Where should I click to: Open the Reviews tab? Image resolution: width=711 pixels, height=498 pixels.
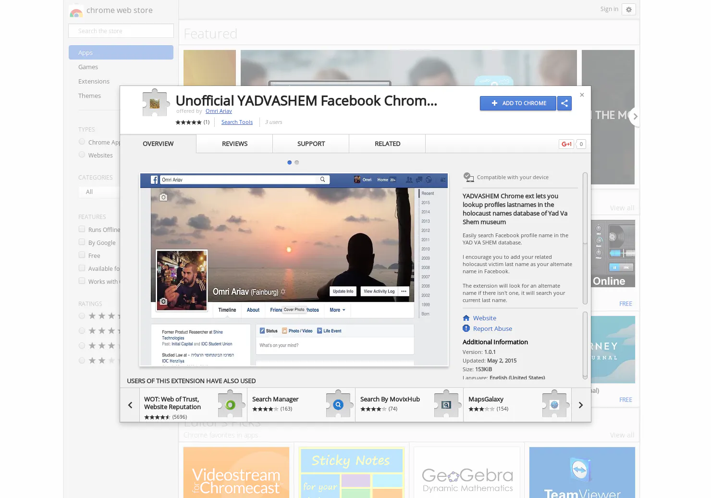click(234, 144)
